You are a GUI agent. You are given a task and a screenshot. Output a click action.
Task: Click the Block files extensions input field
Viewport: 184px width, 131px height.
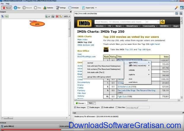pos(138,107)
